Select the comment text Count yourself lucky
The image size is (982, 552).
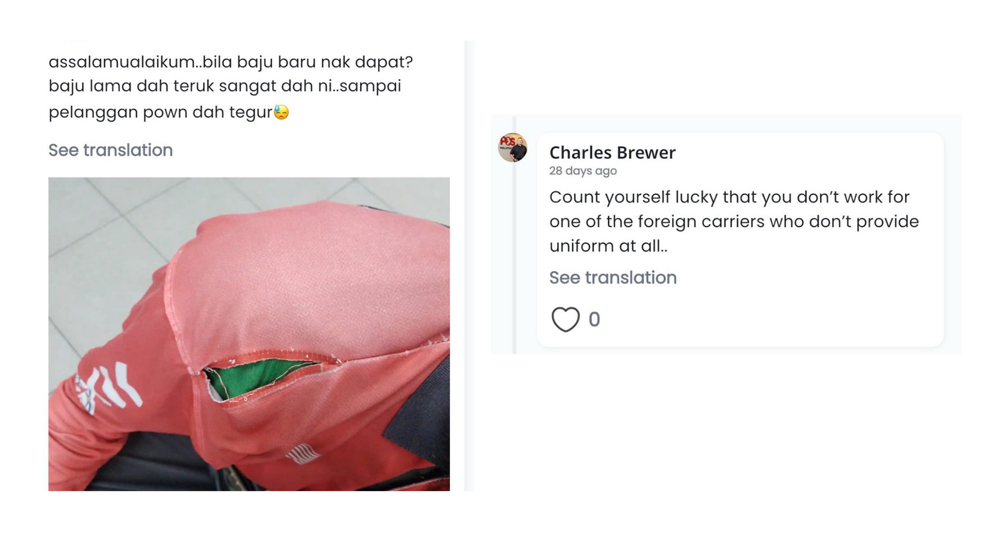pos(734,221)
